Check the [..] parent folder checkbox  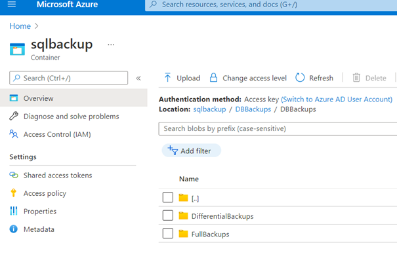[168, 197]
